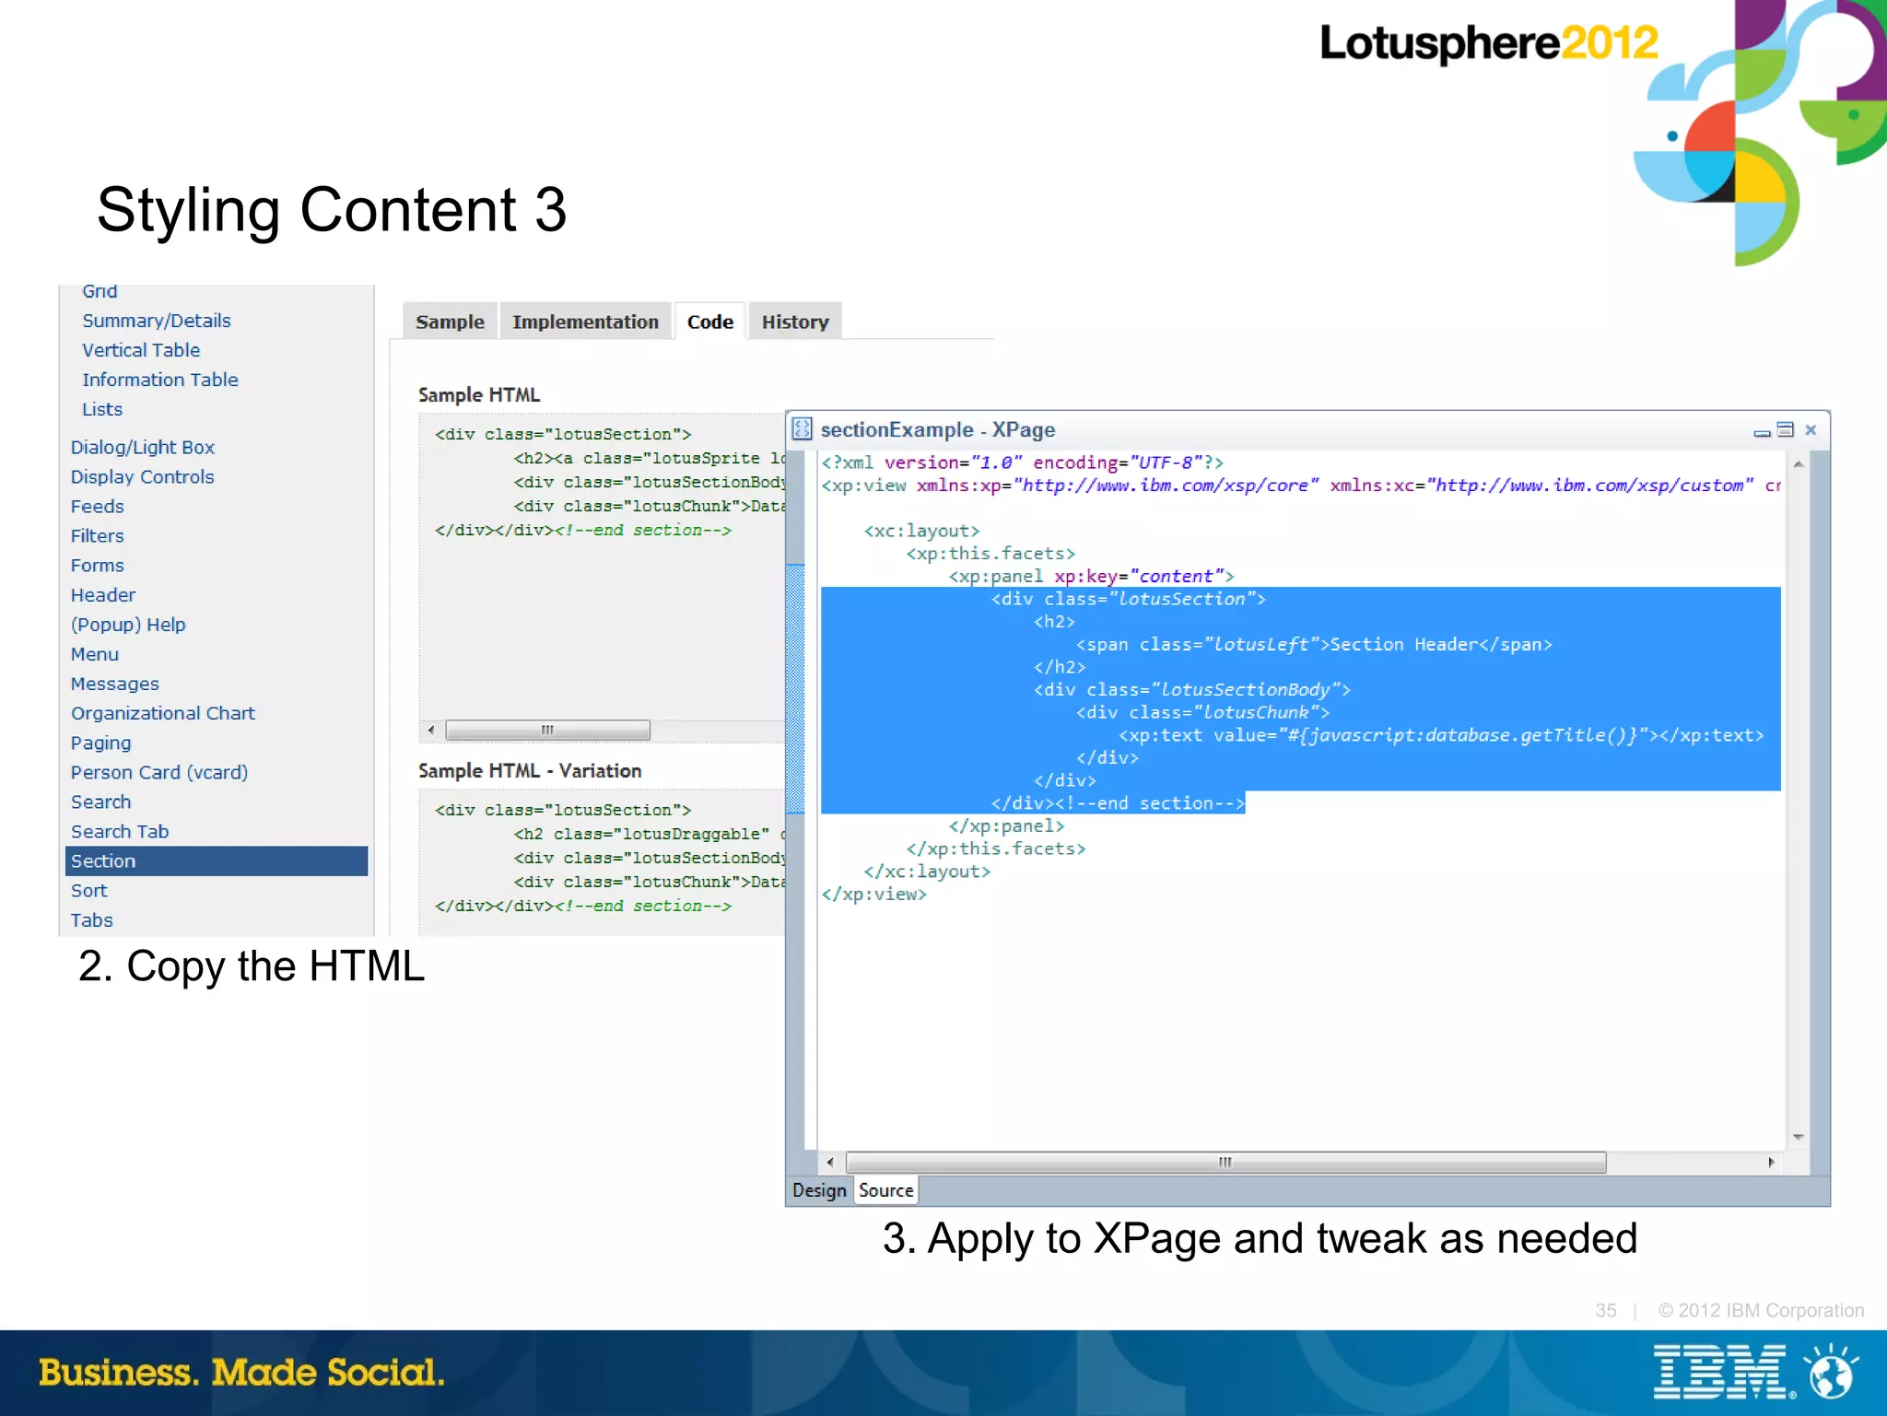
Task: Open the Paging link
Action: [100, 743]
